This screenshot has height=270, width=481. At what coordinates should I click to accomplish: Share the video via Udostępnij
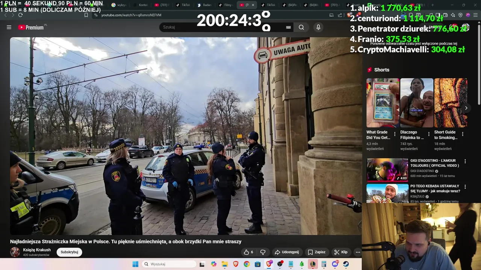coord(287,252)
